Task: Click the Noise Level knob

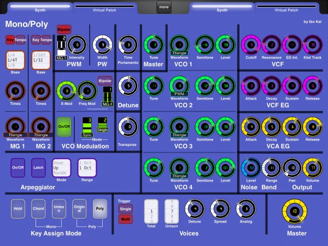Action: [251, 168]
